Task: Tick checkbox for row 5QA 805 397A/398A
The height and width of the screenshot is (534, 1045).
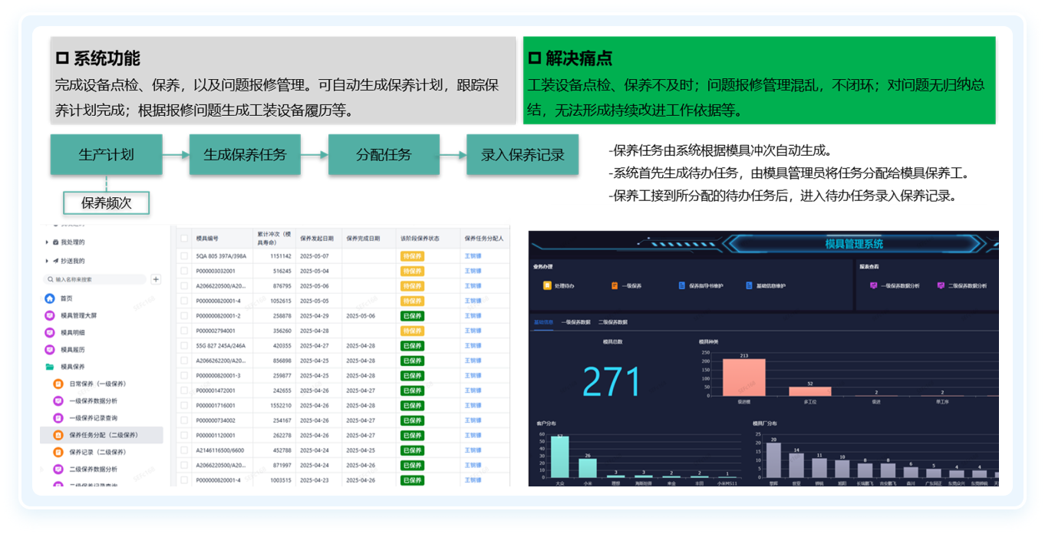Action: pyautogui.click(x=184, y=256)
